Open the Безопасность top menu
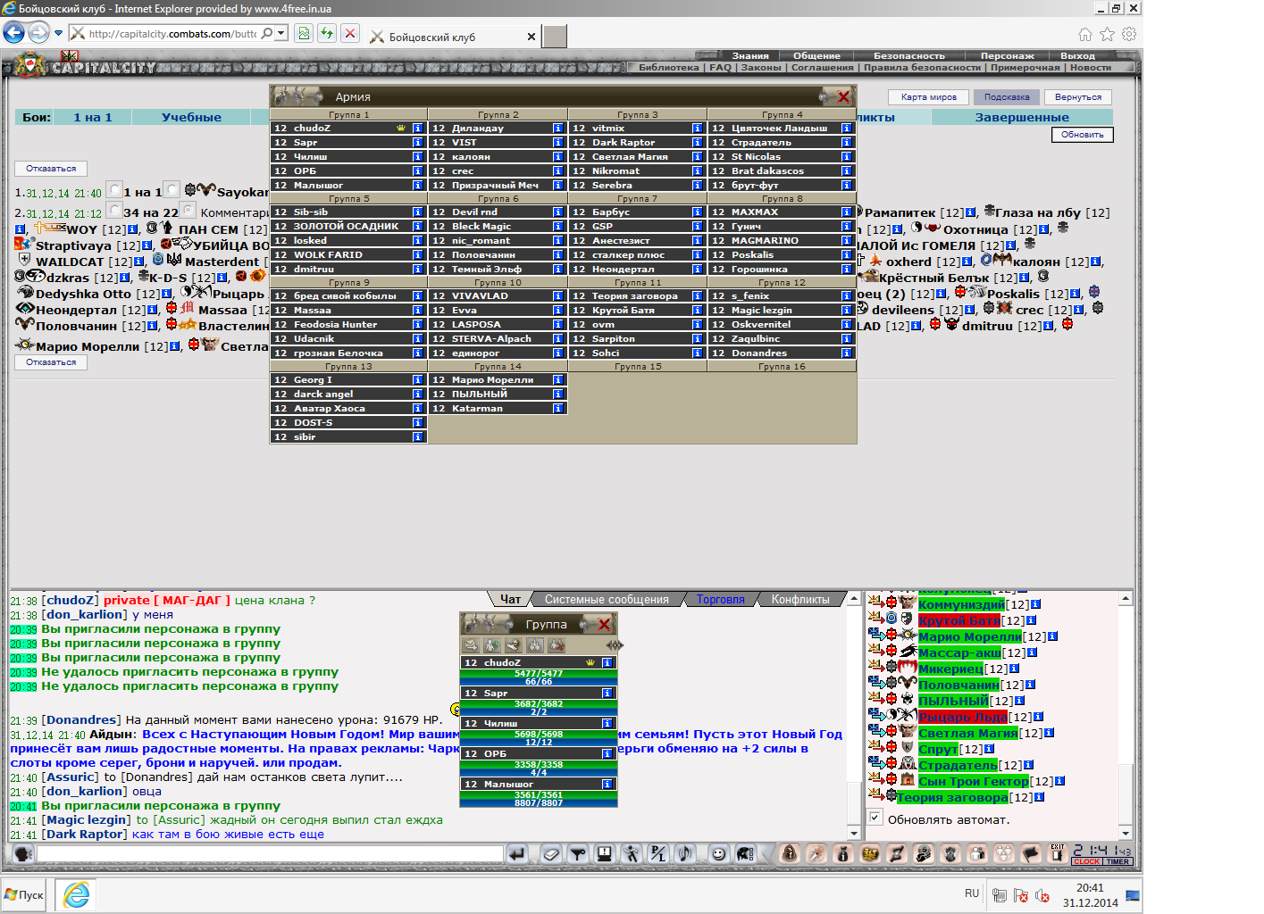The width and height of the screenshot is (1264, 914). point(908,55)
